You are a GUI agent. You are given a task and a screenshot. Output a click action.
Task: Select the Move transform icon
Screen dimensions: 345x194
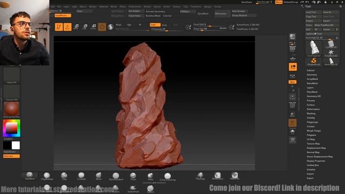coord(77,27)
